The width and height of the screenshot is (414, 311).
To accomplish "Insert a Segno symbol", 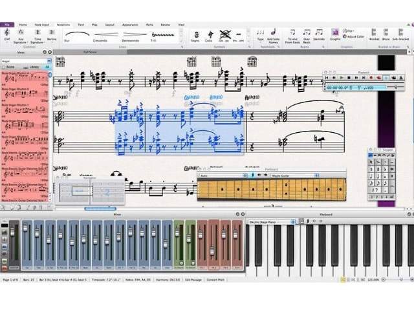I will click(x=195, y=32).
